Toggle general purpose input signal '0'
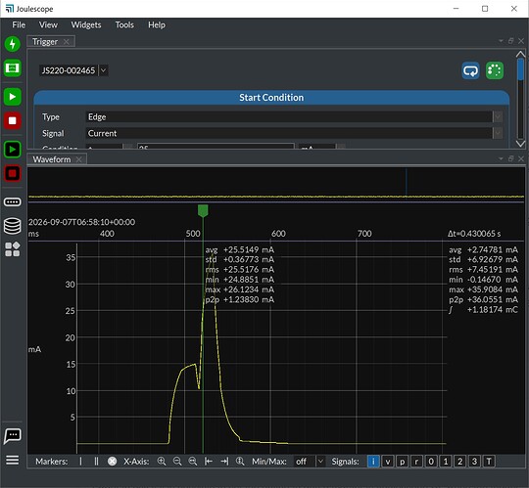The height and width of the screenshot is (488, 529). point(431,462)
